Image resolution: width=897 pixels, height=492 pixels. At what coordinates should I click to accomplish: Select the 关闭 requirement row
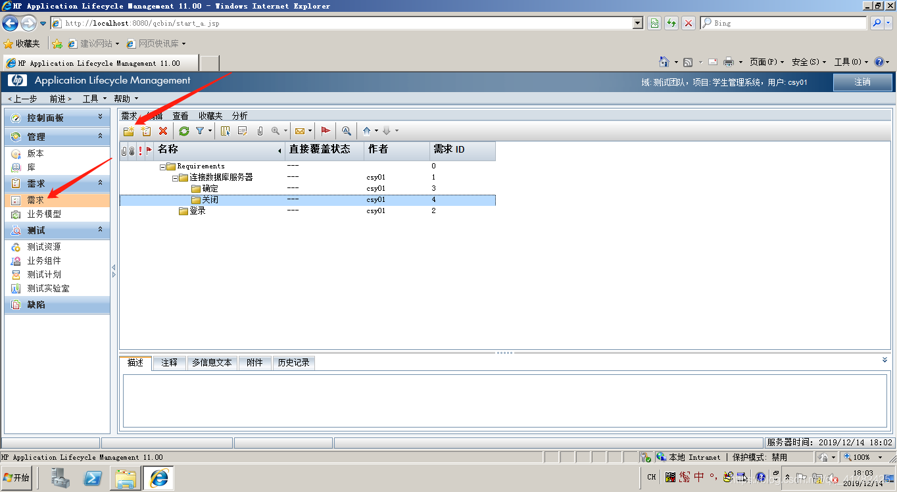click(x=307, y=200)
